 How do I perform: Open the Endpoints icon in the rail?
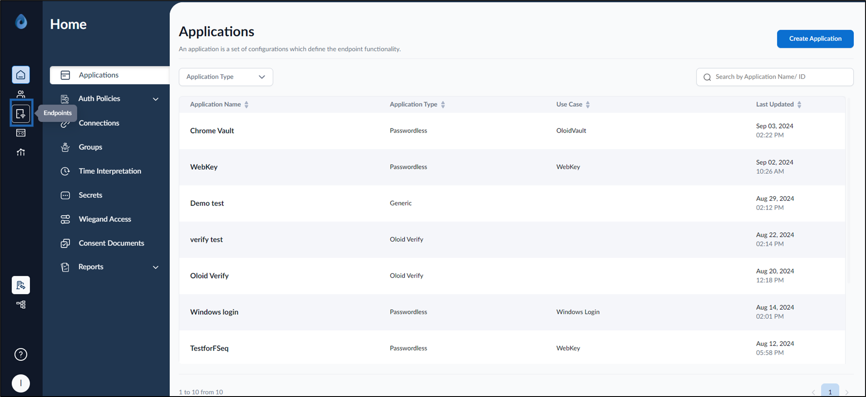[x=21, y=114]
